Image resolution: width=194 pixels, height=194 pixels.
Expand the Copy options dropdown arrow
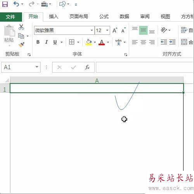point(28,36)
